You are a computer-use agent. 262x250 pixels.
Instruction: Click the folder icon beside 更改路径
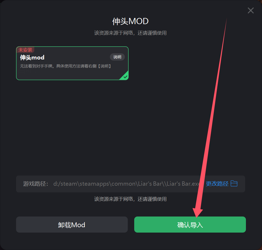coord(234,184)
